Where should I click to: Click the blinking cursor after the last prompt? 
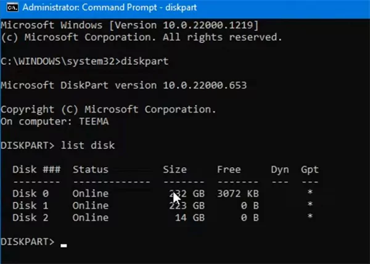coord(64,245)
